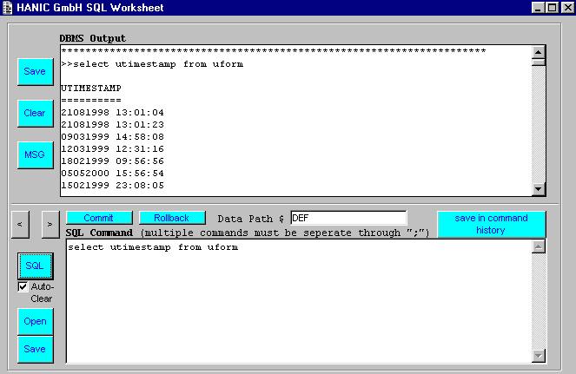Close the SQL Worksheet window
The image size is (576, 374).
tap(567, 8)
